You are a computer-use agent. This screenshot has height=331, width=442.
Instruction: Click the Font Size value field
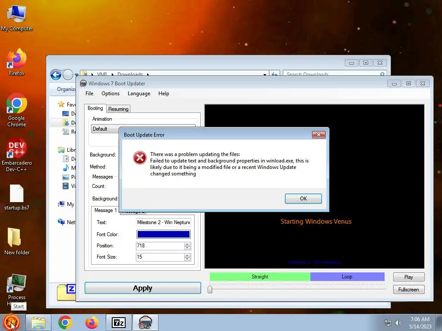[x=160, y=257]
